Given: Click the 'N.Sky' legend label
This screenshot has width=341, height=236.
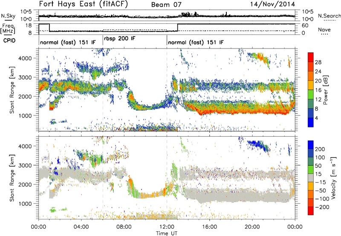Looking at the screenshot, I should coord(8,16).
